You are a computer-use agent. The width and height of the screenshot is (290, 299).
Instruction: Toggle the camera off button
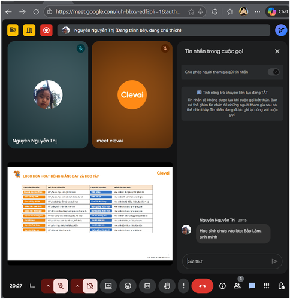coord(90,286)
